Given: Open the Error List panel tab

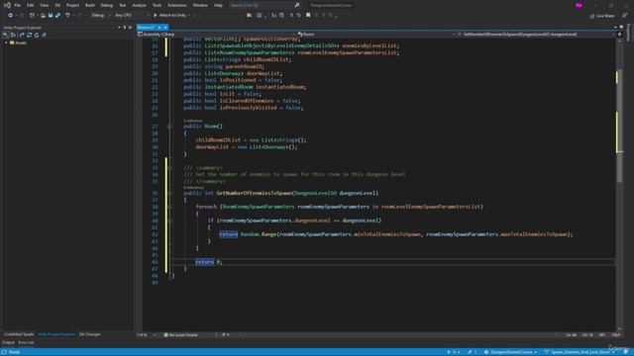Looking at the screenshot, I should (x=26, y=343).
